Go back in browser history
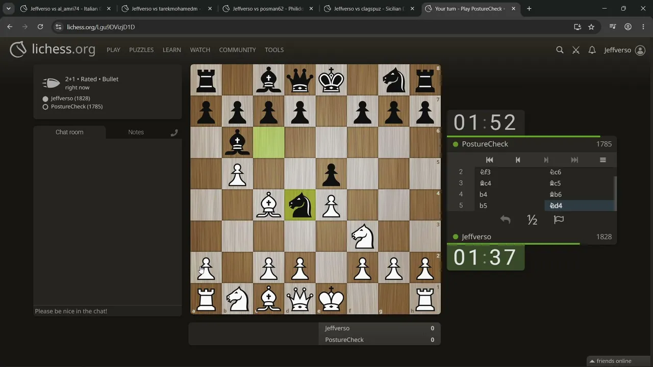Screen dimensions: 653x367 [10, 27]
